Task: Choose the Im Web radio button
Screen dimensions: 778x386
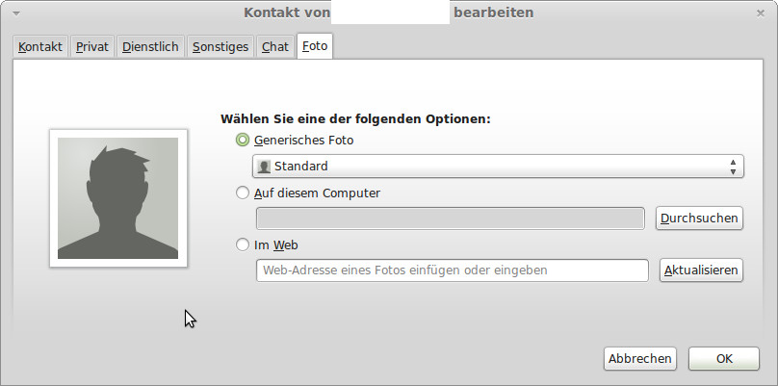Action: coord(242,244)
